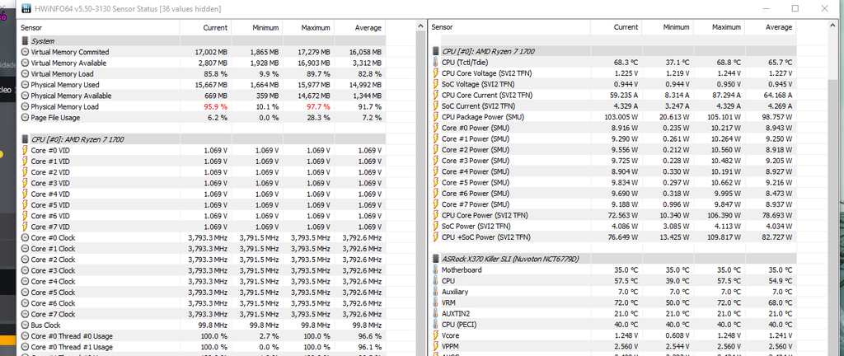Click the thermometer icon beside AUXTIN2
The width and height of the screenshot is (844, 356).
coord(436,313)
